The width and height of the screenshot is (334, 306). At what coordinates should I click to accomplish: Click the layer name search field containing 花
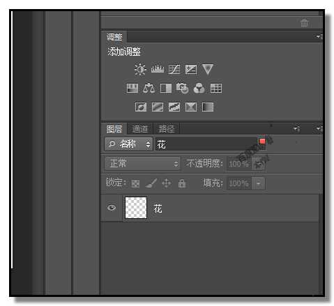pos(206,144)
